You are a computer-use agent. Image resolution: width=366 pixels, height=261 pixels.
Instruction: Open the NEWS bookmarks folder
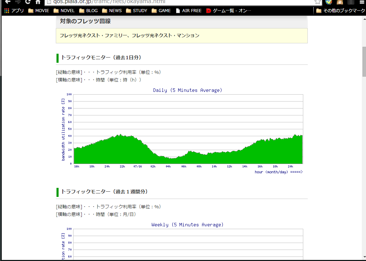[x=112, y=11]
